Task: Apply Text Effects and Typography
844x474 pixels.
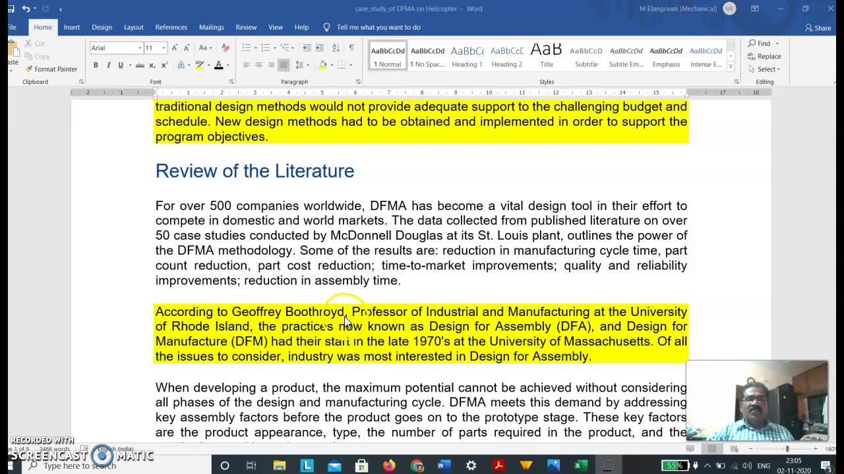Action: click(181, 65)
